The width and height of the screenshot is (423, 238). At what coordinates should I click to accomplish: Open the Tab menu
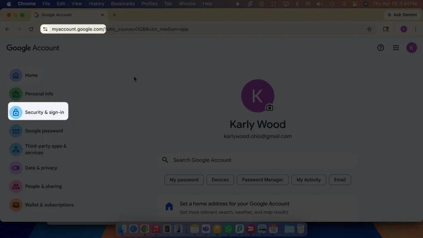coord(168,4)
